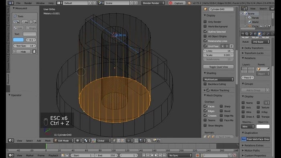Click the Timeline editor type icon
This screenshot has height=158, width=281.
pyautogui.click(x=11, y=155)
